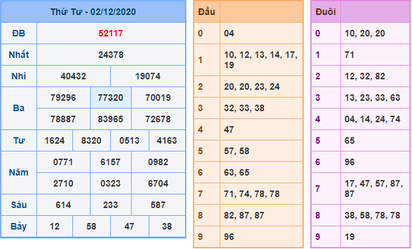Viewport: 412px width, 249px height.
Task: Click Đầu row 6 values 63, 65
Action: (237, 173)
